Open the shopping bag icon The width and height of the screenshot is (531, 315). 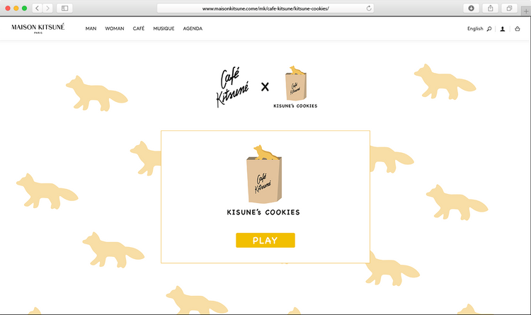point(518,29)
